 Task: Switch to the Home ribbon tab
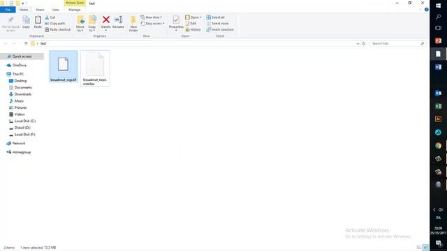pyautogui.click(x=24, y=10)
